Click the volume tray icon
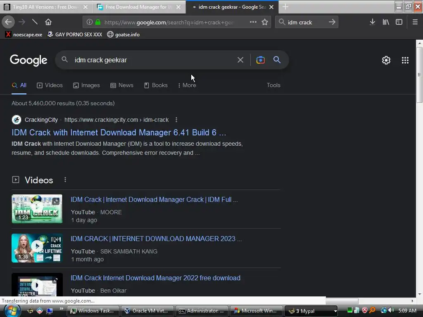Viewport: 423px width, 317px height. click(x=391, y=310)
